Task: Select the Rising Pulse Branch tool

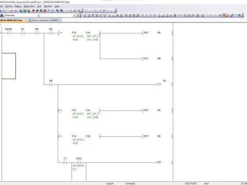Action: pos(134,15)
